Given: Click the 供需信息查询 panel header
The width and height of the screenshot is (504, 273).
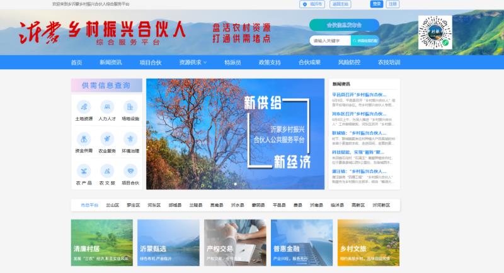Looking at the screenshot, I should point(106,86).
